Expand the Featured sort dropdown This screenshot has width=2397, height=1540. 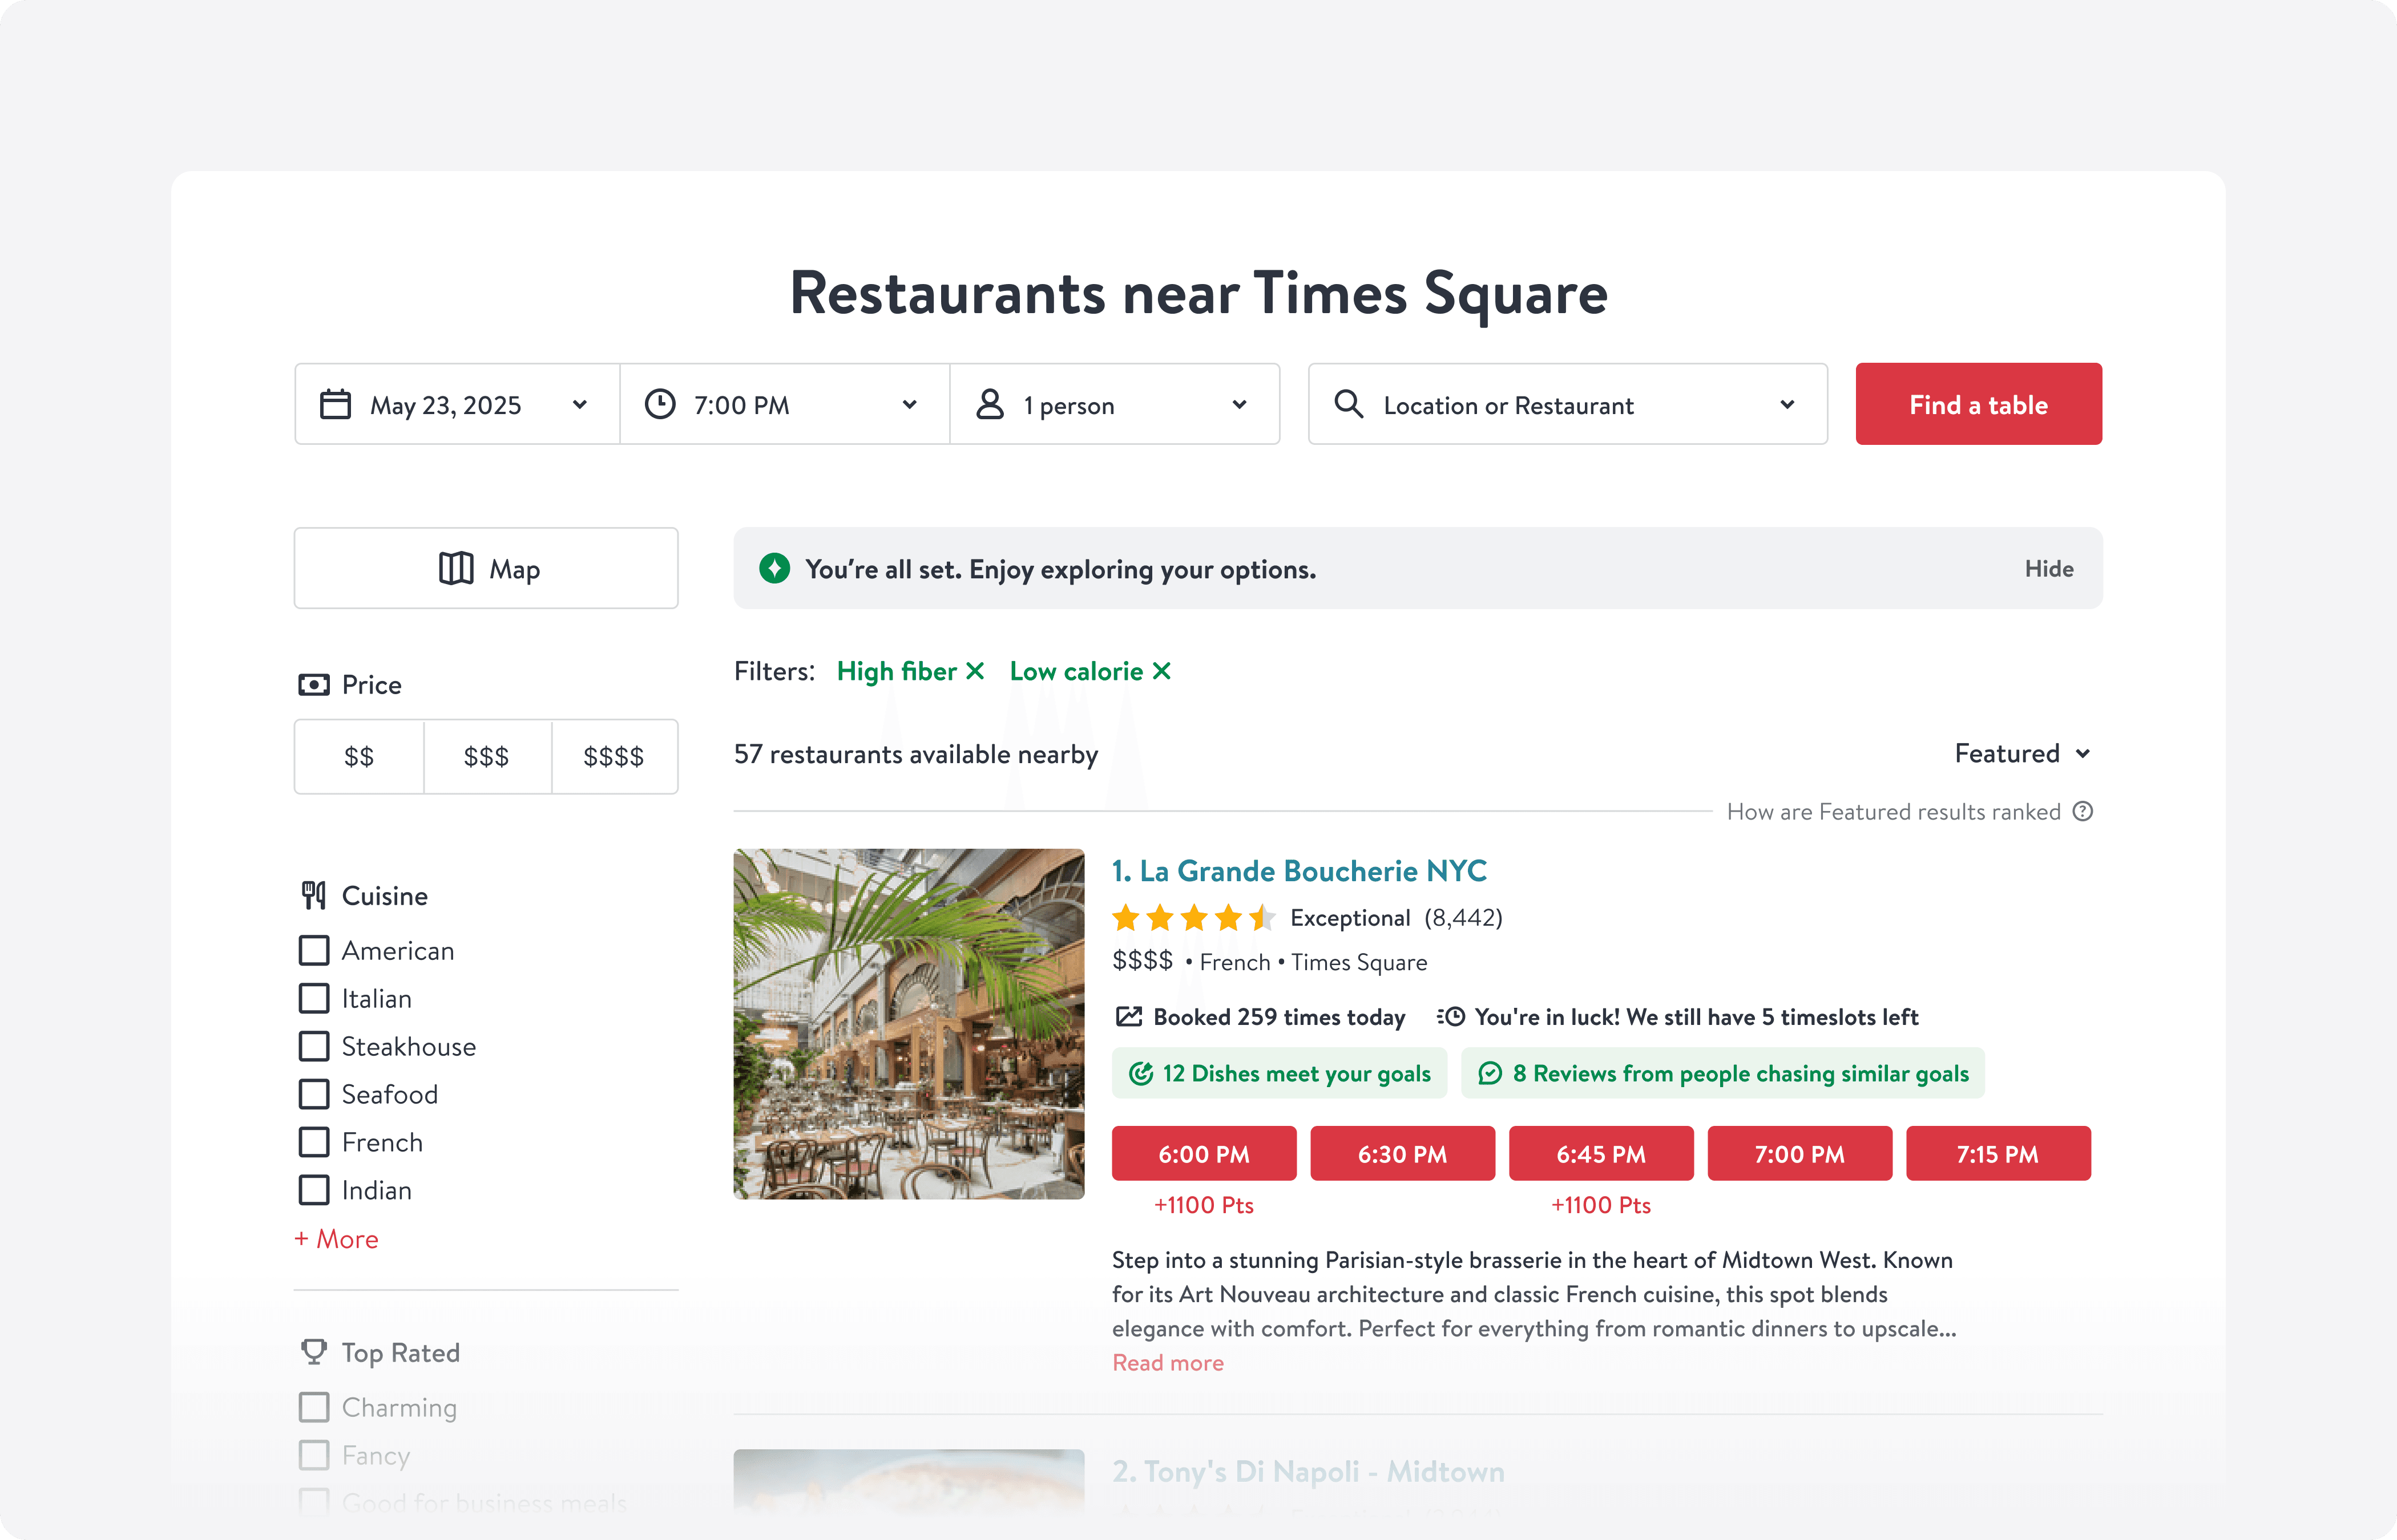click(2021, 753)
